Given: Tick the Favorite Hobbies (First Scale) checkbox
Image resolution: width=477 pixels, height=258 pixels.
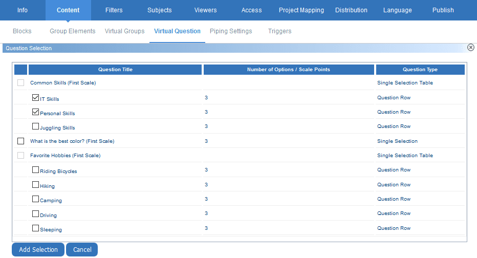Looking at the screenshot, I should click(x=20, y=155).
